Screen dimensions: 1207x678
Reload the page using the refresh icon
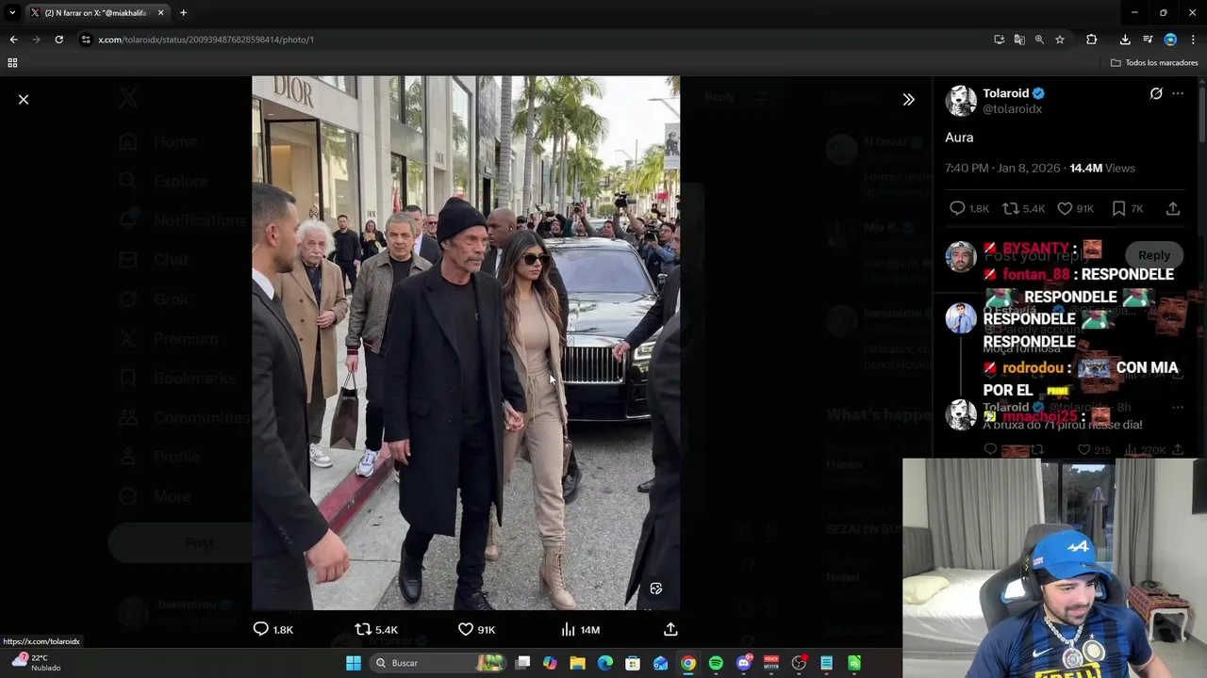(x=58, y=40)
